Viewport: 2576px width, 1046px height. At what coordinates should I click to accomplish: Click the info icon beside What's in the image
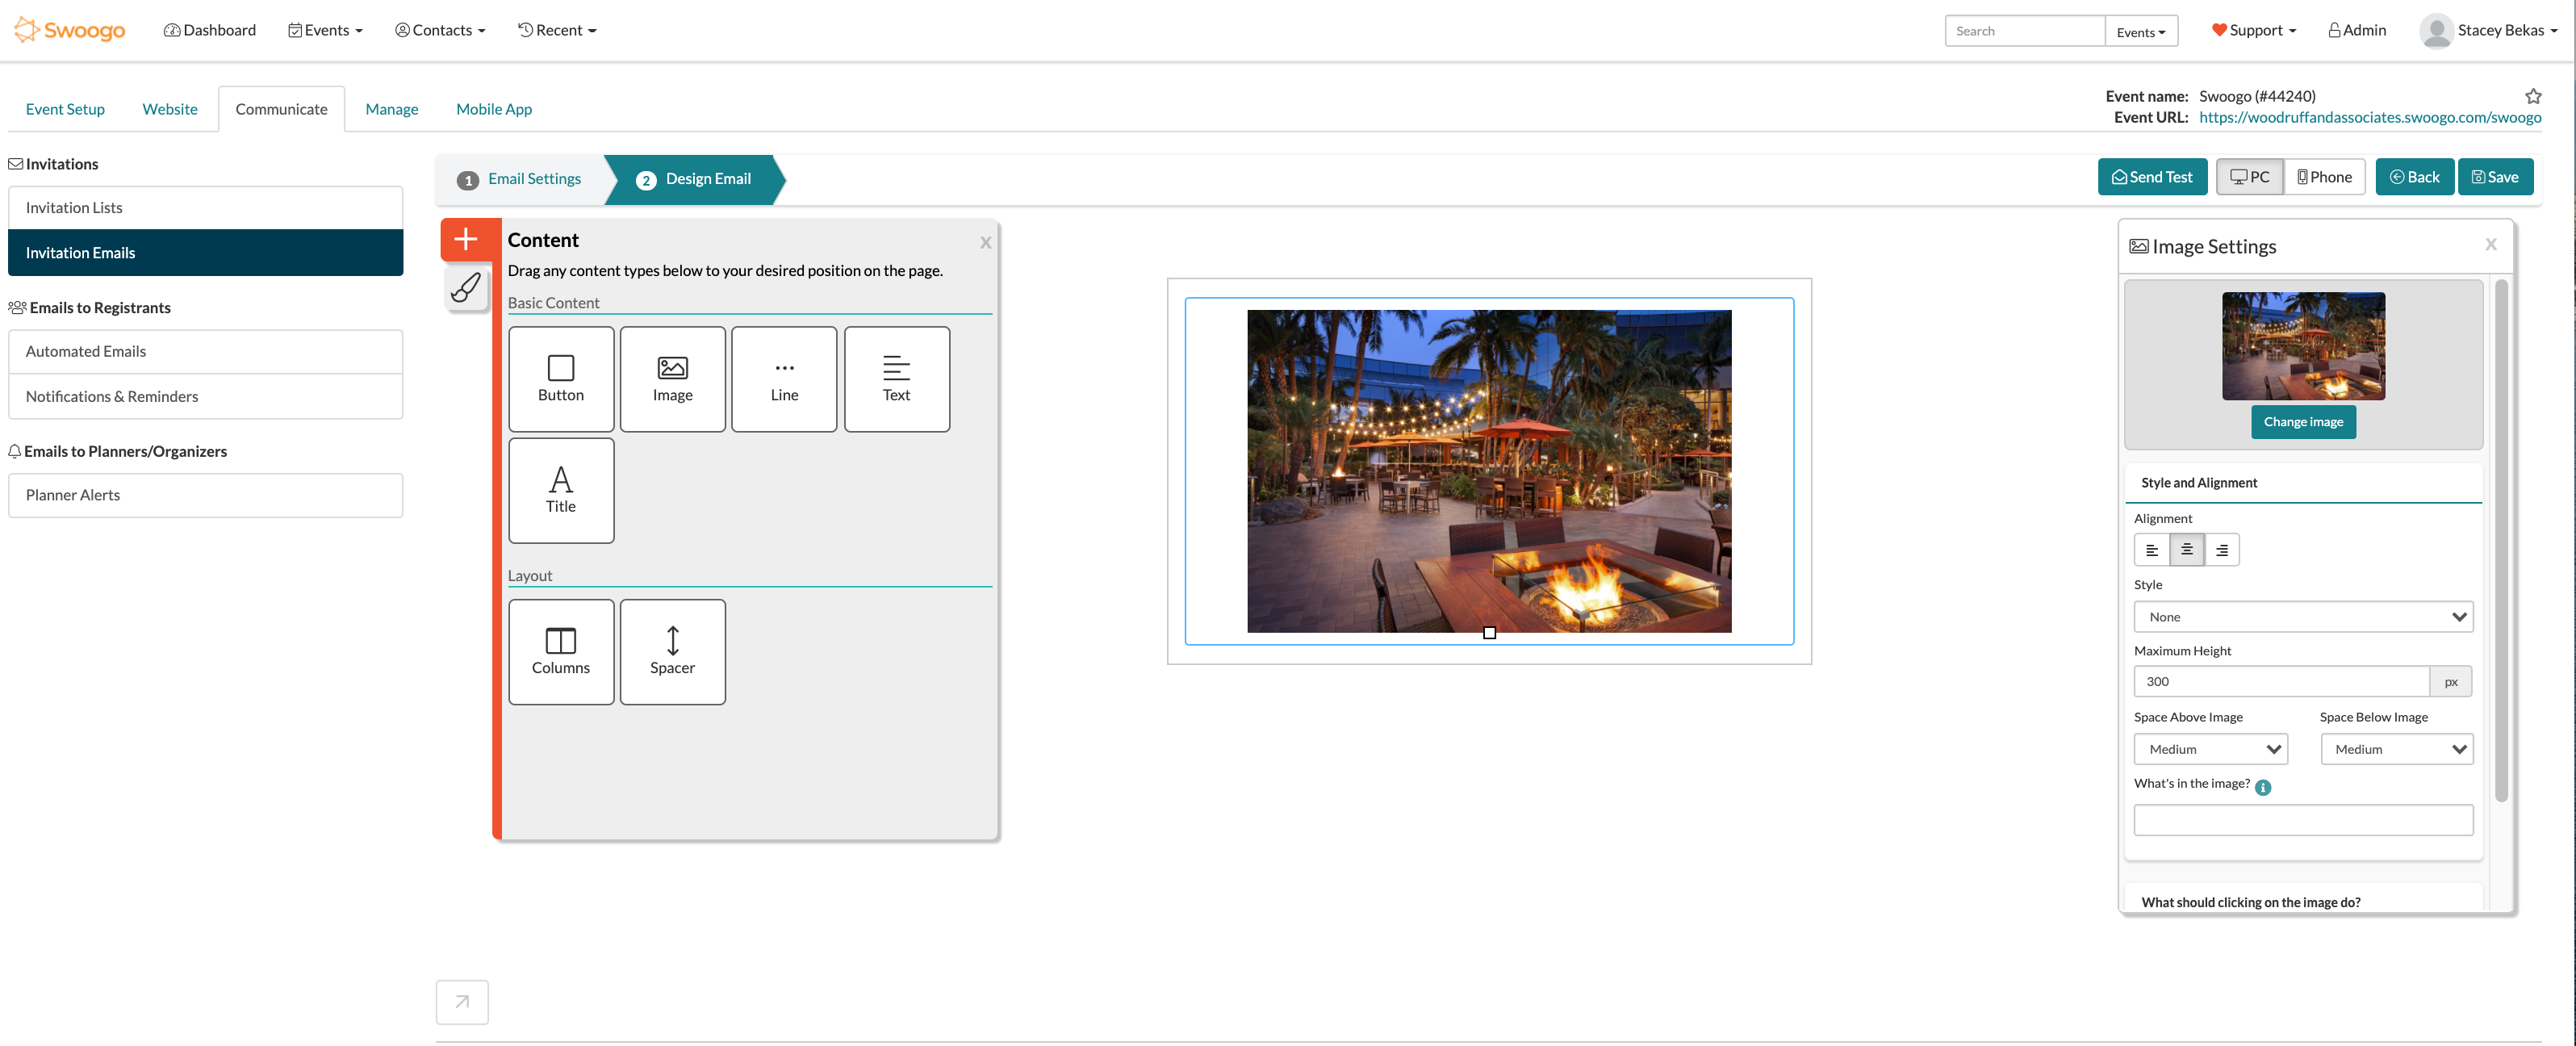(x=2263, y=787)
